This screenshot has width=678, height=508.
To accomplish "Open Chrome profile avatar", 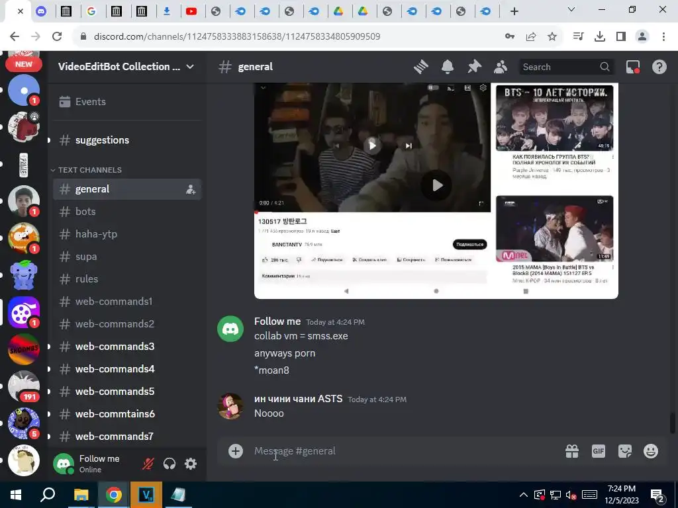I will (642, 36).
